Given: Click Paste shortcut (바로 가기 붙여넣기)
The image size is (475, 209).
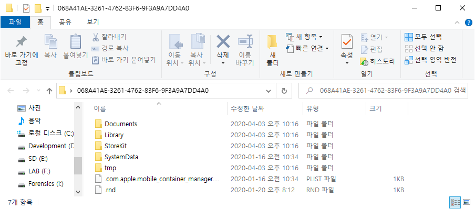Looking at the screenshot, I should point(123,60).
